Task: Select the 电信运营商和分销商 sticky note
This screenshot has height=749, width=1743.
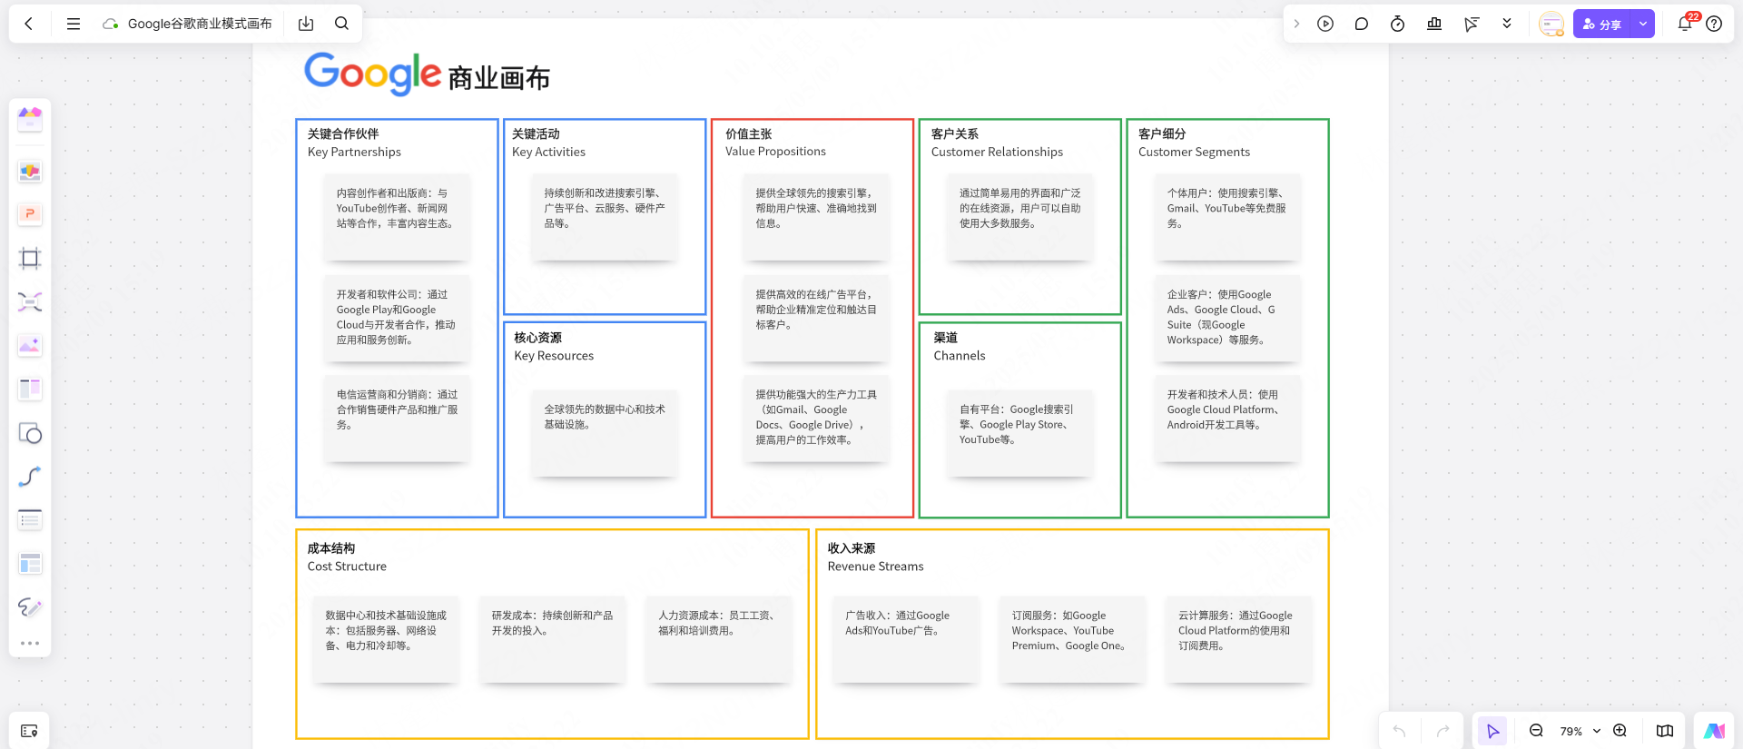Action: point(397,419)
